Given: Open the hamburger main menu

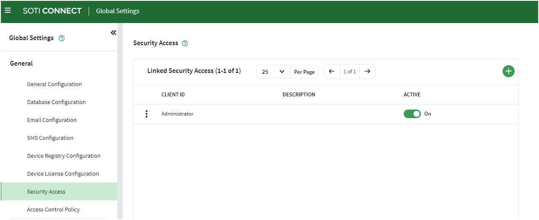Looking at the screenshot, I should pos(8,11).
